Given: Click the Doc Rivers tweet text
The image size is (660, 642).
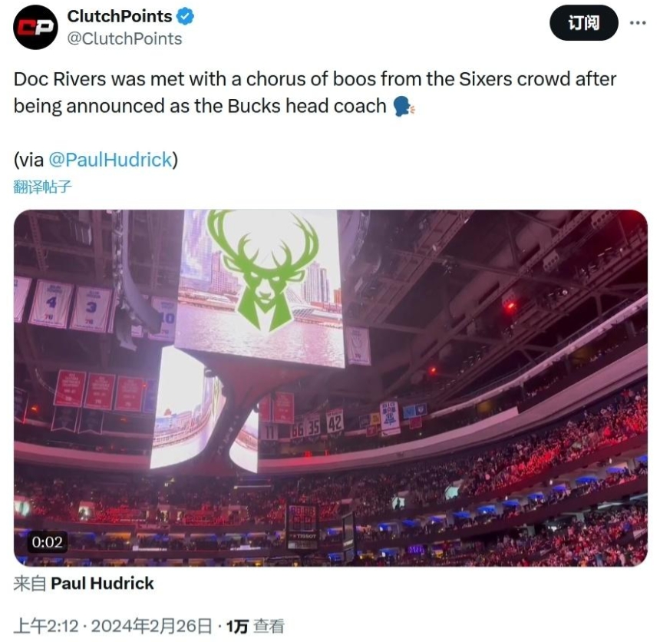Looking at the screenshot, I should tap(315, 92).
